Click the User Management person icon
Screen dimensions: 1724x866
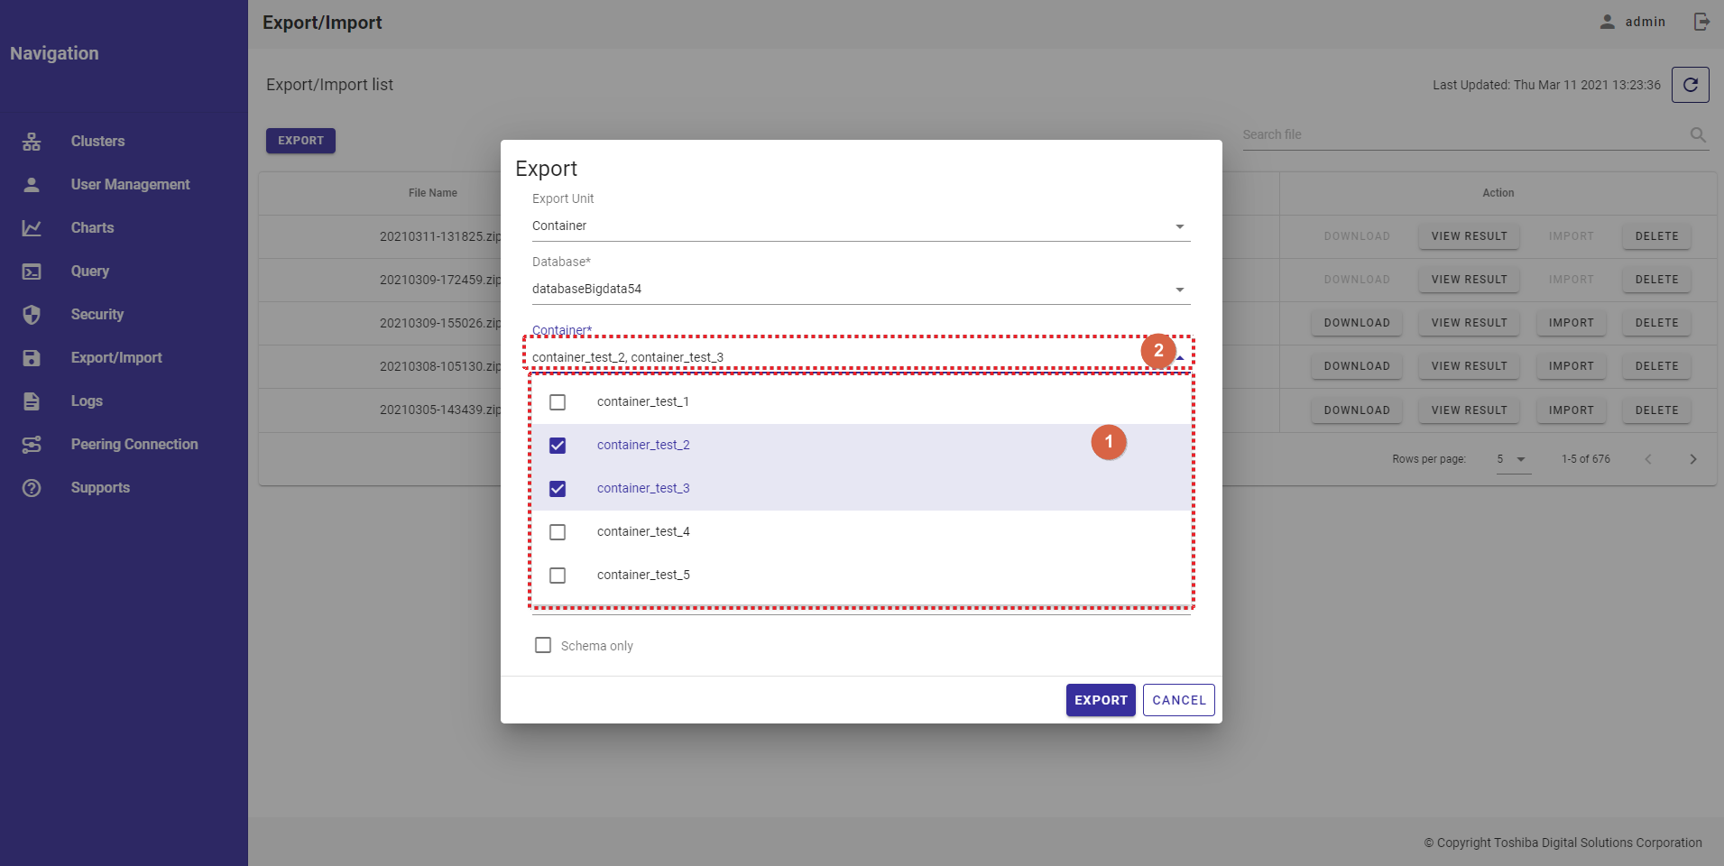point(32,185)
